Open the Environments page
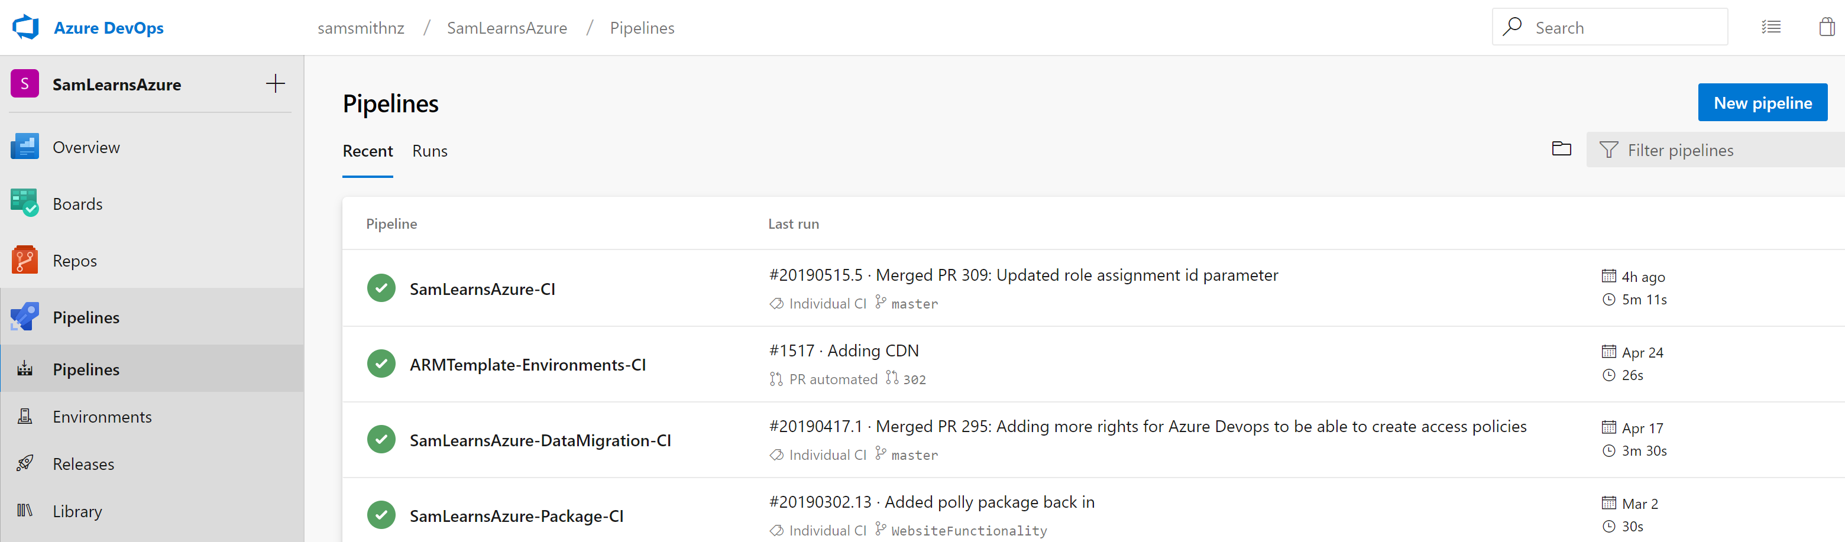The image size is (1845, 542). coord(102,417)
